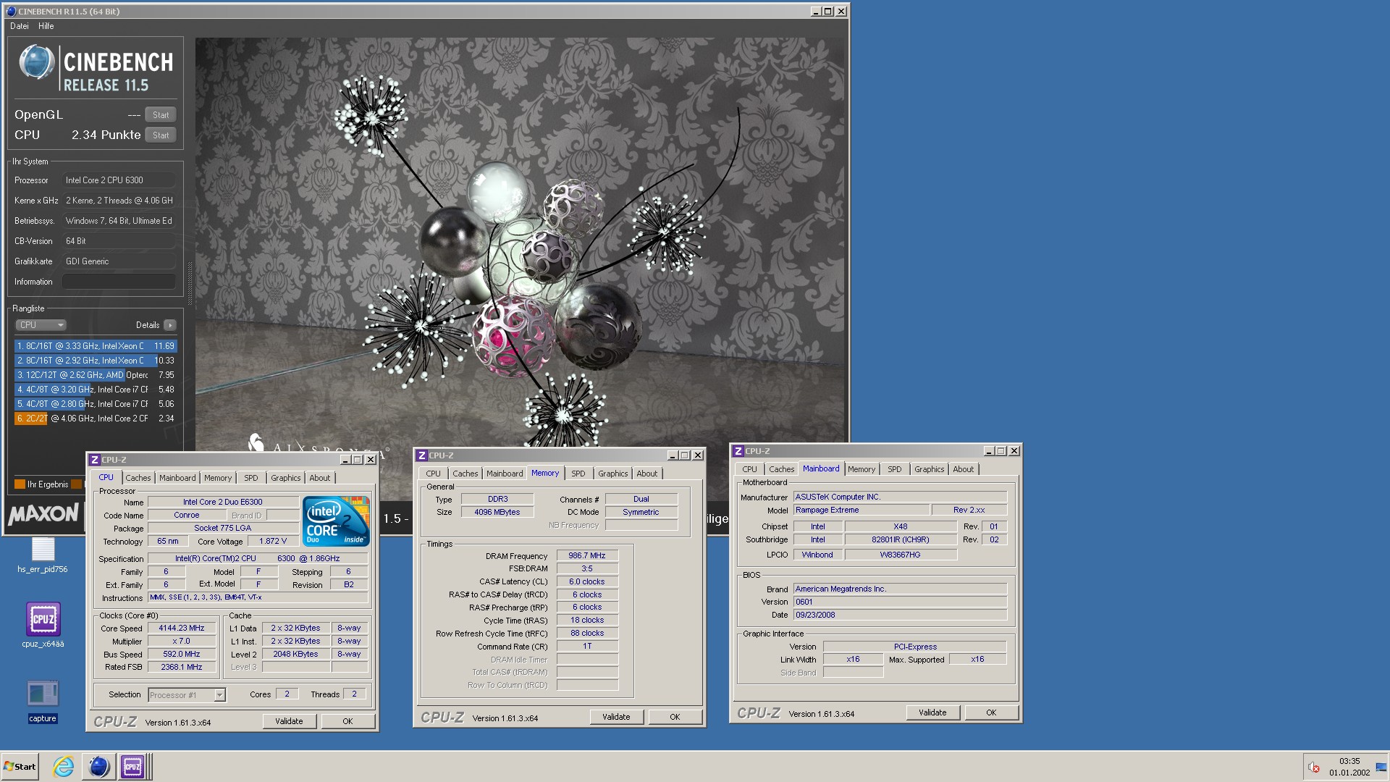
Task: Click the Rated FSB value 2368.1 MHz
Action: [x=182, y=668]
